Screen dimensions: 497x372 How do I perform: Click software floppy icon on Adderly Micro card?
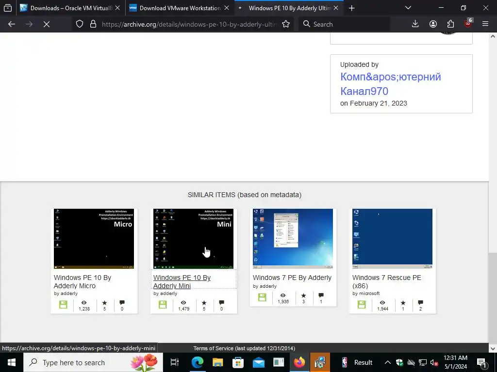[63, 305]
